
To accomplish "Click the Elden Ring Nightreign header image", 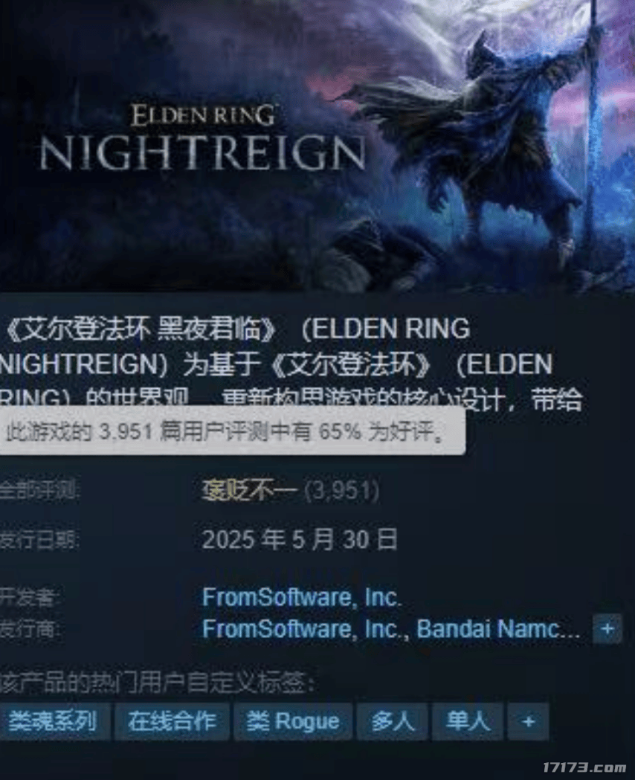I will pos(317,146).
